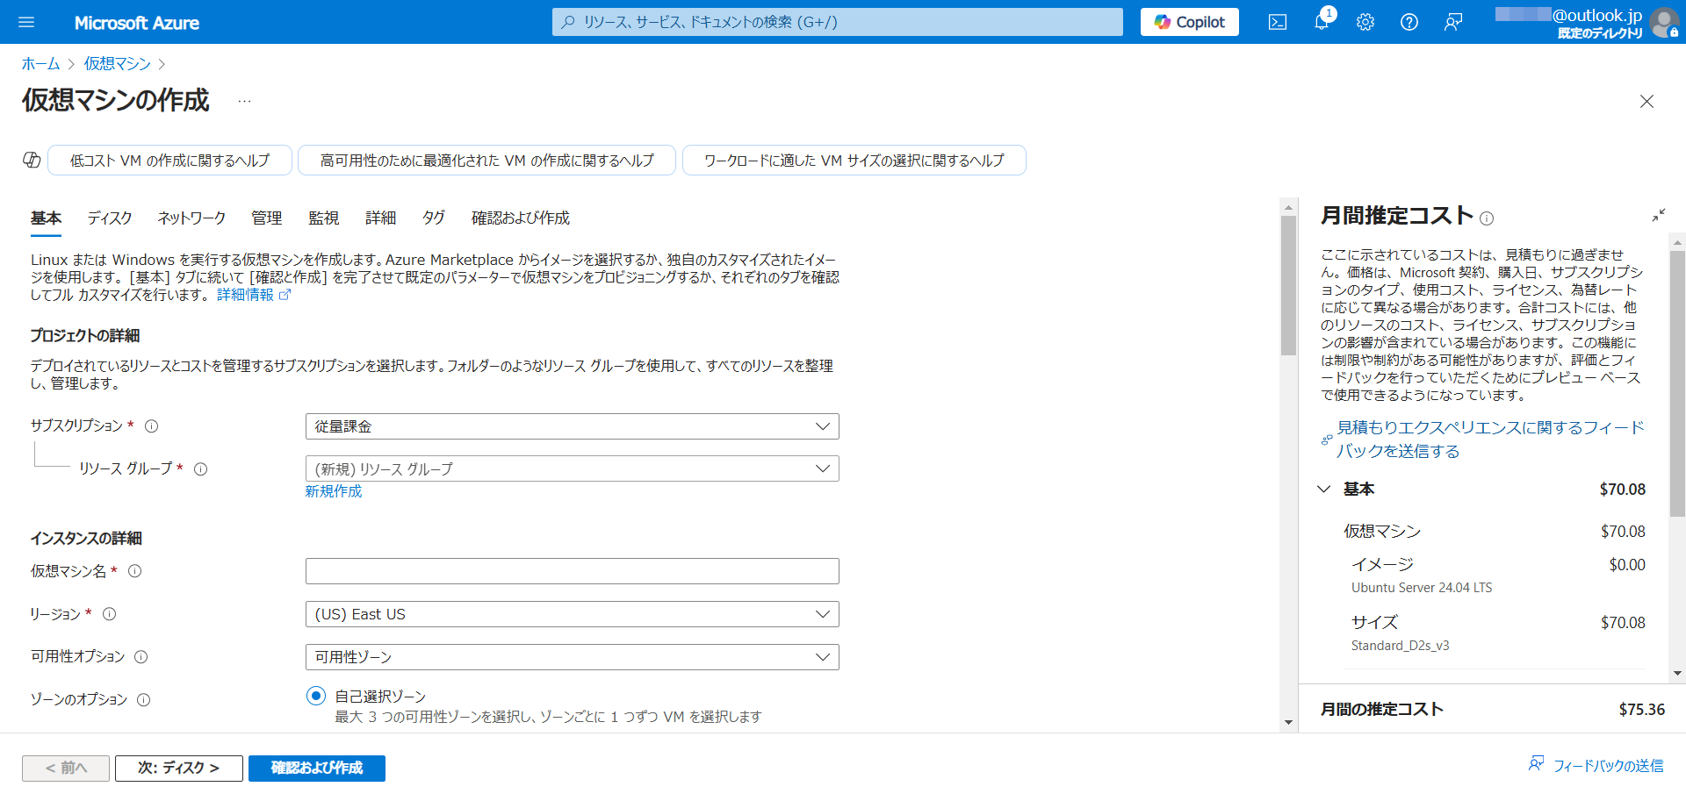This screenshot has width=1686, height=808.
Task: Open the 可用性オプション dropdown
Action: tap(572, 657)
